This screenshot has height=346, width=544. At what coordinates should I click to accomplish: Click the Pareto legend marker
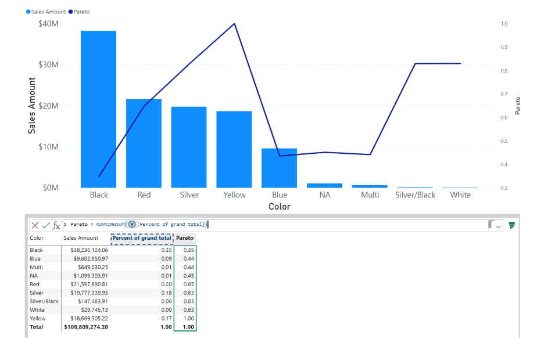point(71,12)
